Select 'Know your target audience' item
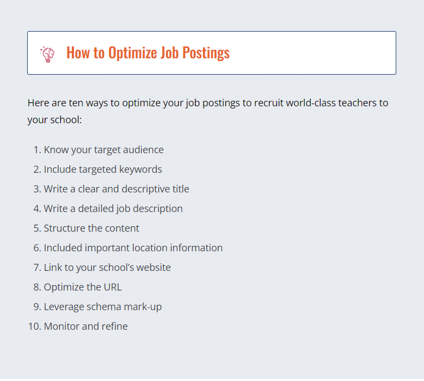Image resolution: width=424 pixels, height=381 pixels. (103, 150)
